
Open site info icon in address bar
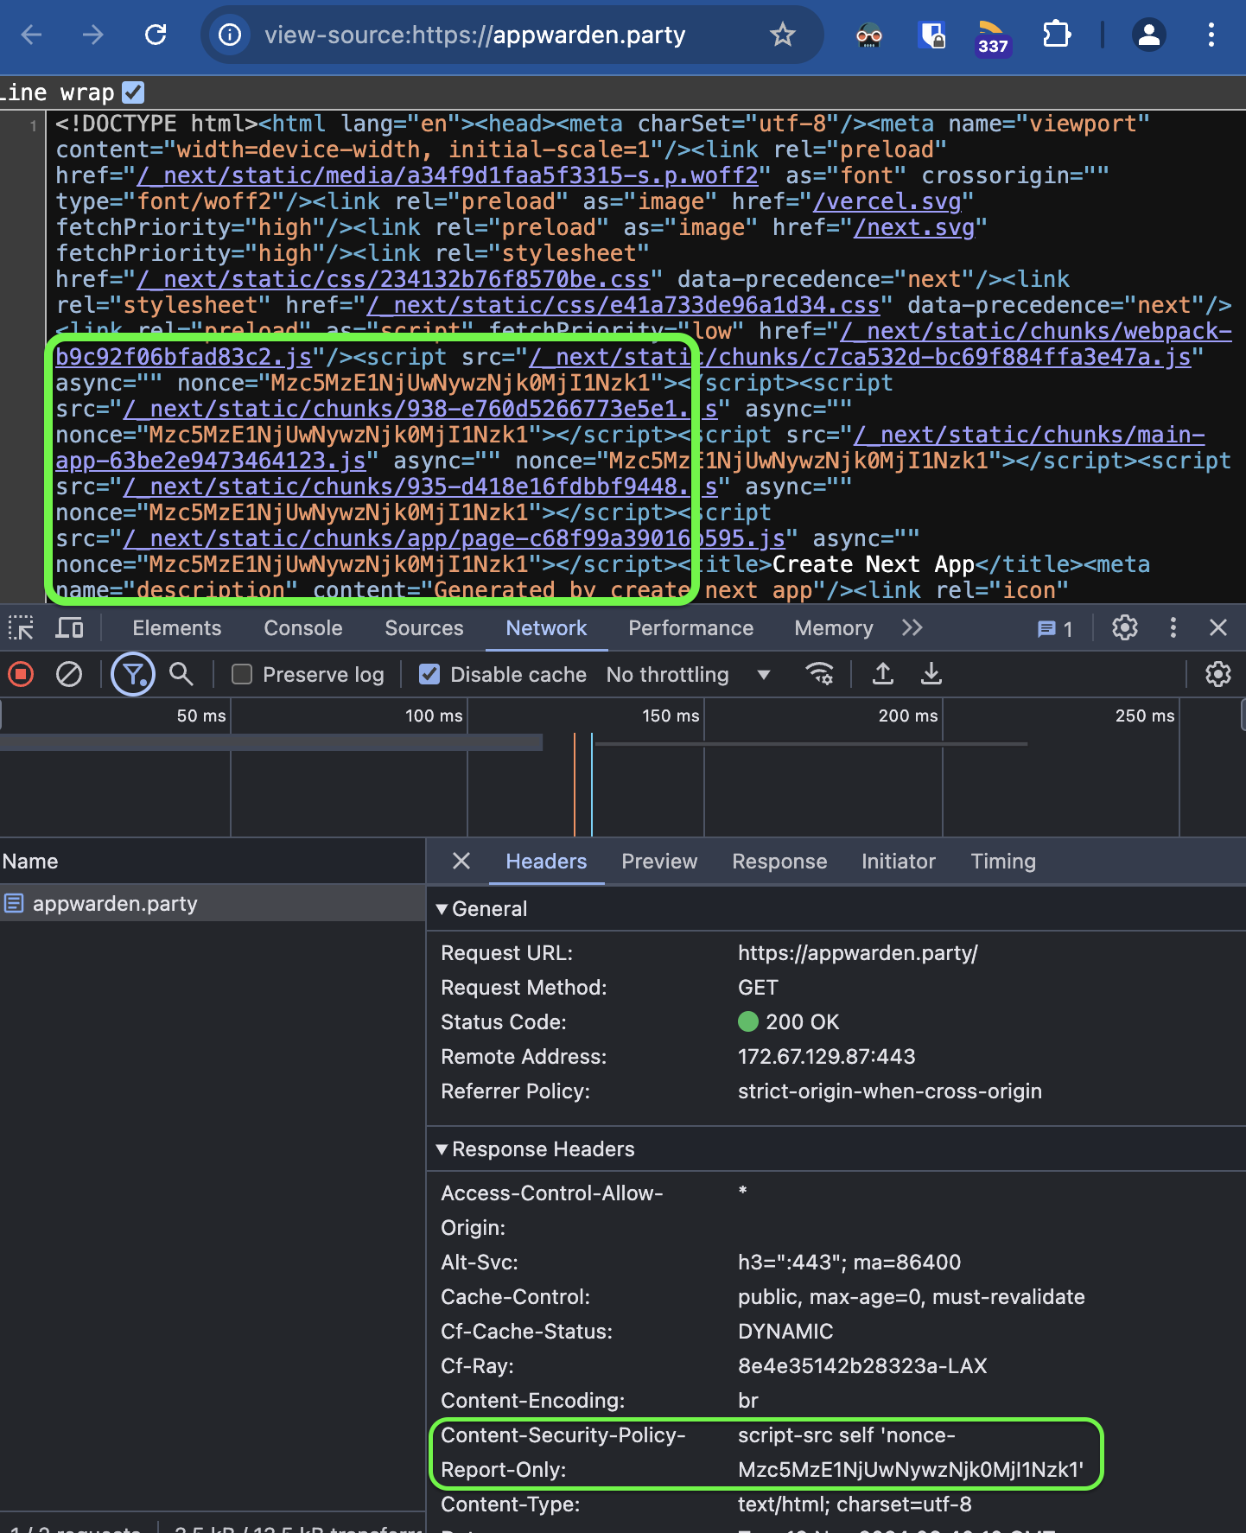click(230, 35)
